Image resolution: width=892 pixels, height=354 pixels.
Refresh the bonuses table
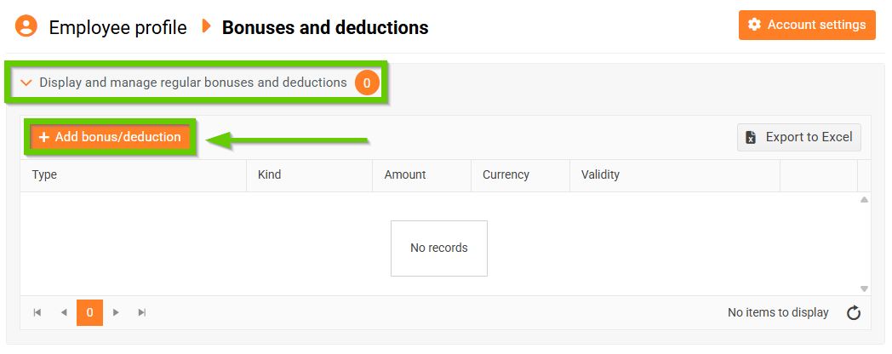coord(854,313)
